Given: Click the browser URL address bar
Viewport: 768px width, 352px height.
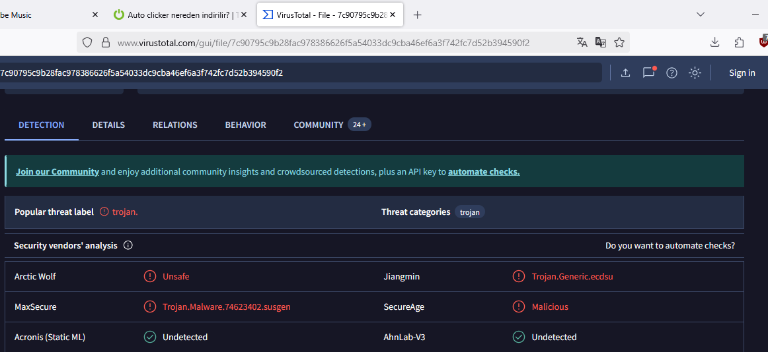Looking at the screenshot, I should 323,42.
